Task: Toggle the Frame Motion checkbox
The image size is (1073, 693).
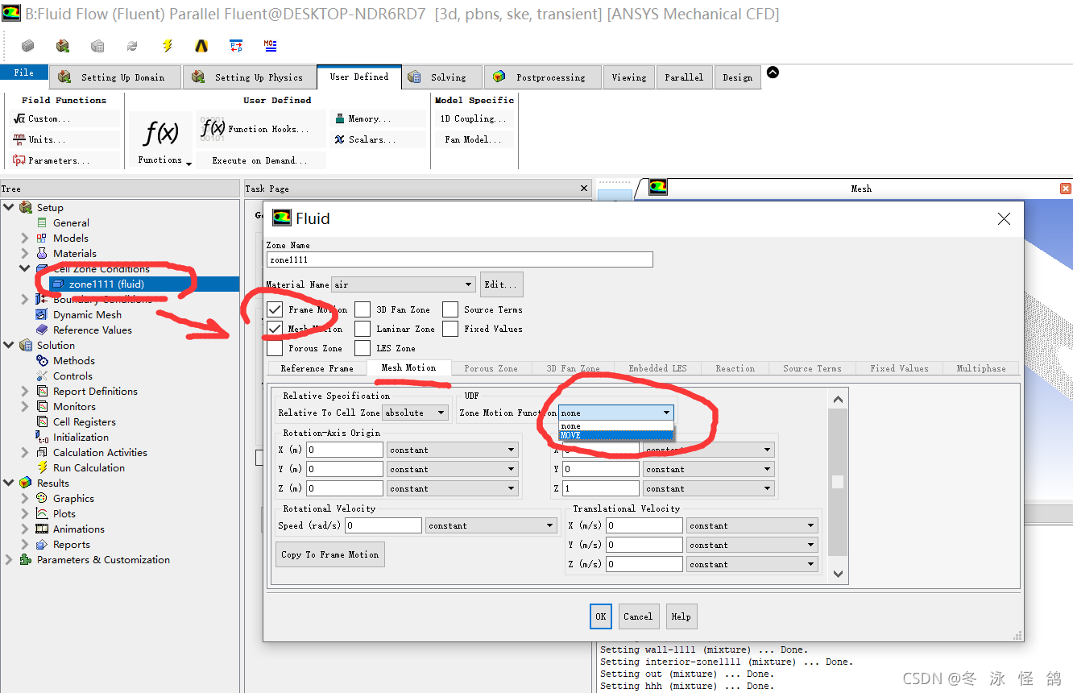Action: tap(275, 309)
